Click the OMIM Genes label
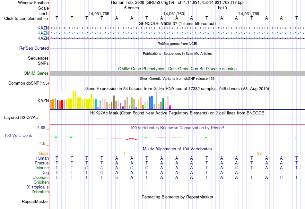This screenshot has width=305, height=209. click(36, 73)
